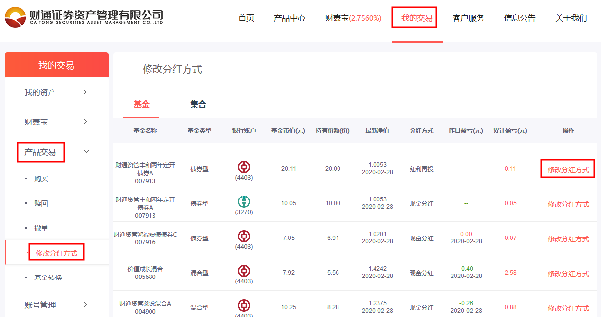Select 产品交易 in the sidebar

click(x=40, y=152)
